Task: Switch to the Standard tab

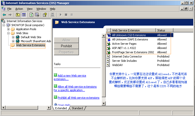Action: [77, 108]
